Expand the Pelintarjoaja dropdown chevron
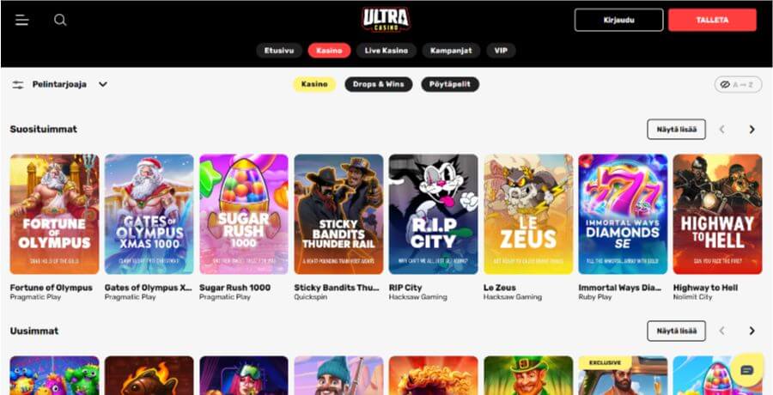The width and height of the screenshot is (773, 395). tap(102, 84)
